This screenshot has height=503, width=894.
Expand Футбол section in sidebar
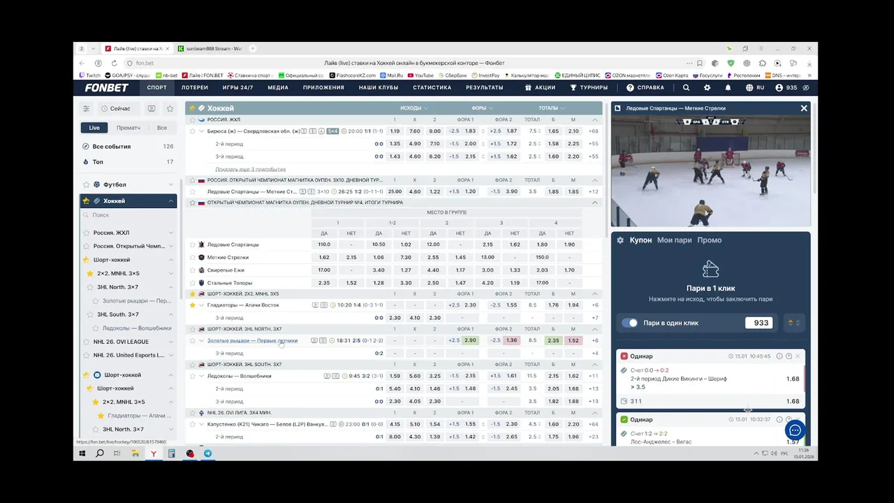170,184
